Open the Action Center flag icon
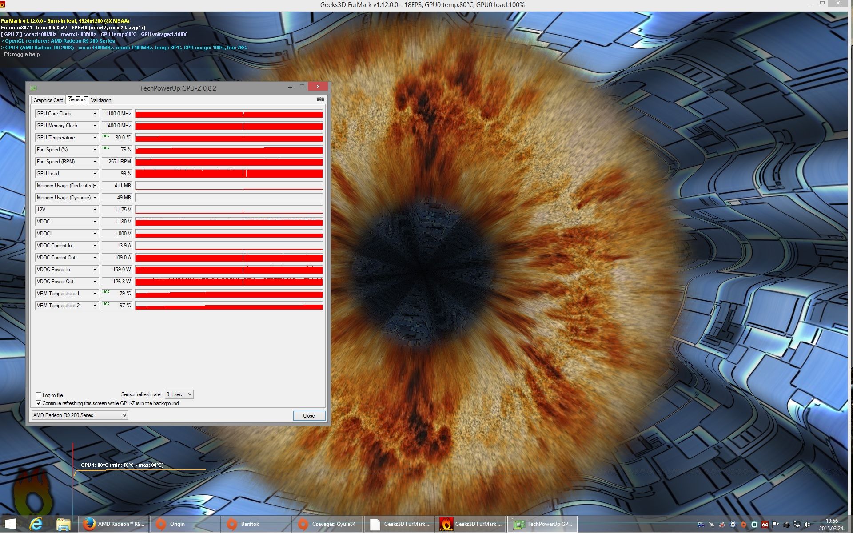The image size is (853, 533). [x=776, y=525]
